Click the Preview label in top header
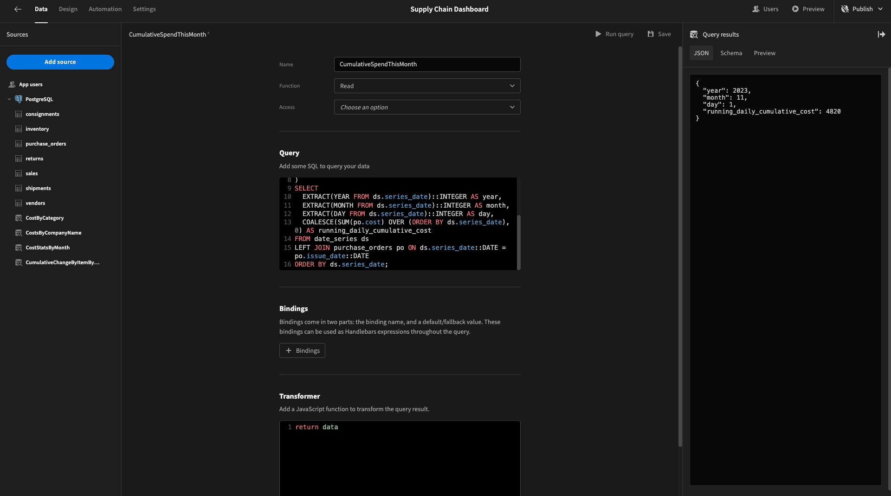891x496 pixels. coord(814,9)
